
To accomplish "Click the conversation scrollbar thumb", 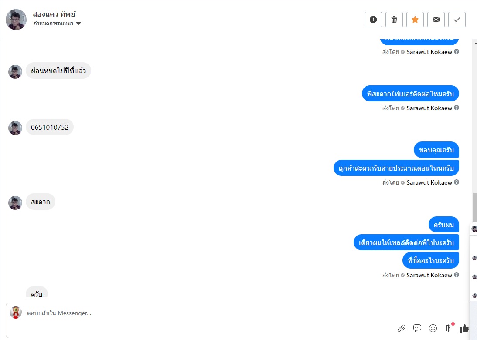I will click(474, 207).
